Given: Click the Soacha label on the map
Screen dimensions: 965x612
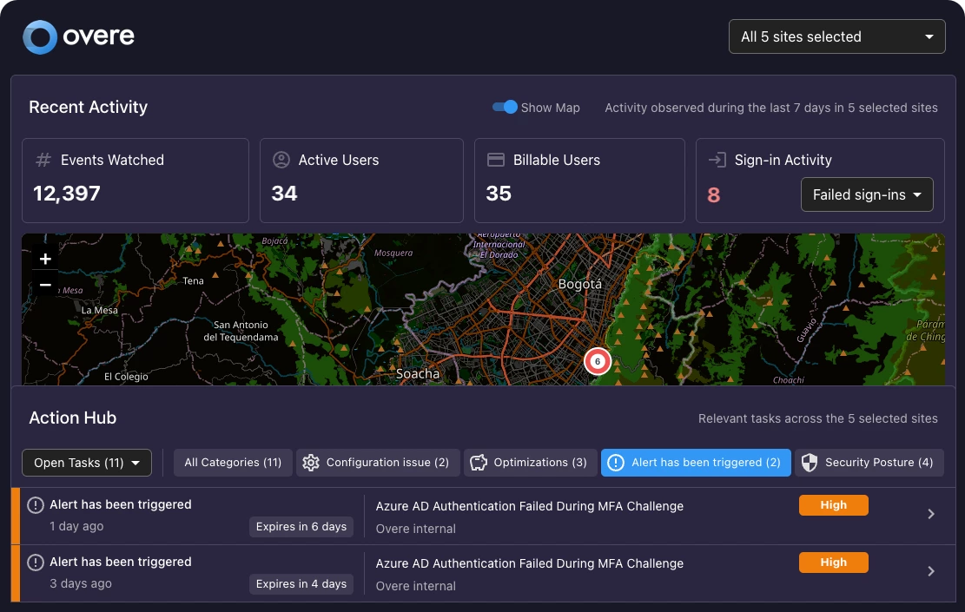Looking at the screenshot, I should pyautogui.click(x=417, y=373).
